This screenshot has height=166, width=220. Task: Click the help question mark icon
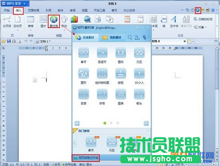point(213,10)
